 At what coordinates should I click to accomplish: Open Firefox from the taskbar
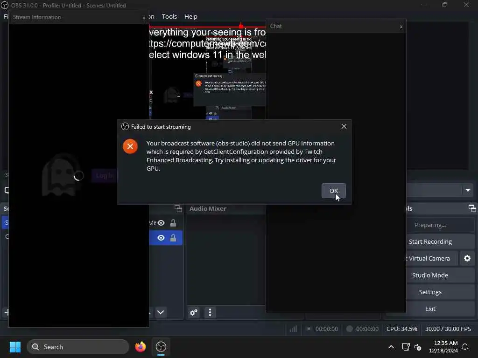click(x=140, y=347)
